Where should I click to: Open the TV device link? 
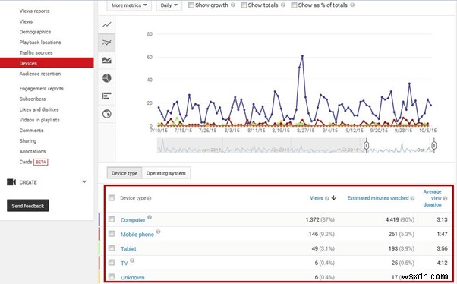[x=124, y=263]
